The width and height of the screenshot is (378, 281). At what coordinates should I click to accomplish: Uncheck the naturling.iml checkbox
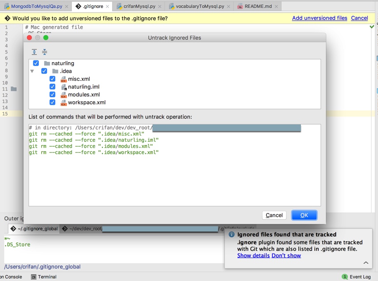(x=52, y=87)
